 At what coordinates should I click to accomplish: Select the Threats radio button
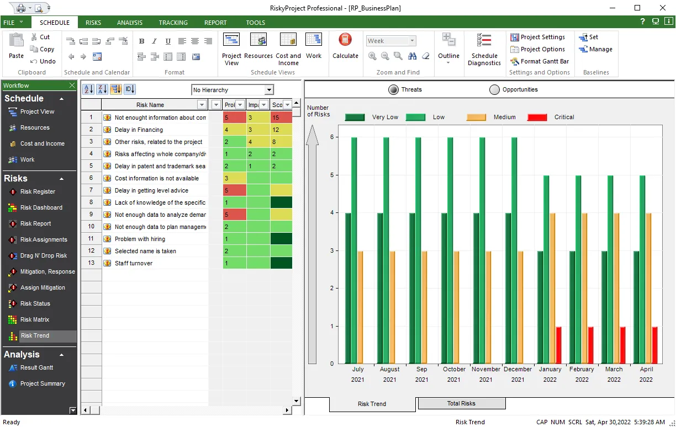pos(393,89)
